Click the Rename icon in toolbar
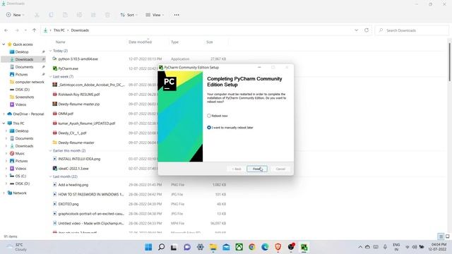The image size is (452, 254). coord(79,15)
